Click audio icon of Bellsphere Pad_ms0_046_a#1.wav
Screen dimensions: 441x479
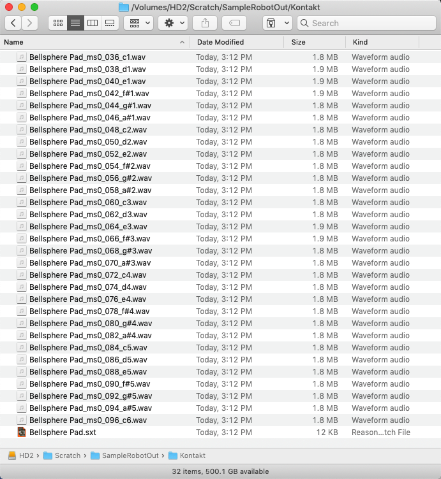click(x=22, y=118)
